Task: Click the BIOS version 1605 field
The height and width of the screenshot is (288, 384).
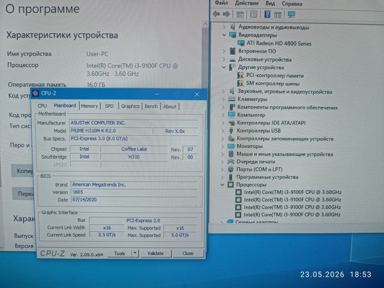Action: [134, 192]
